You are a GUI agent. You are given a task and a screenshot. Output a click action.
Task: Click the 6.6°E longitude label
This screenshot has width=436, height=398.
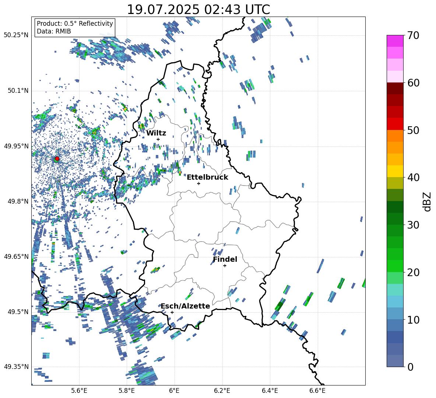317,391
